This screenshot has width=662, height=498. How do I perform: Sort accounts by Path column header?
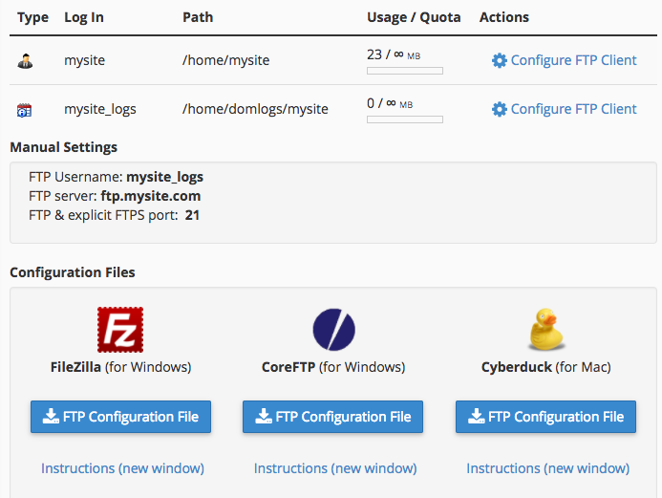pyautogui.click(x=198, y=17)
